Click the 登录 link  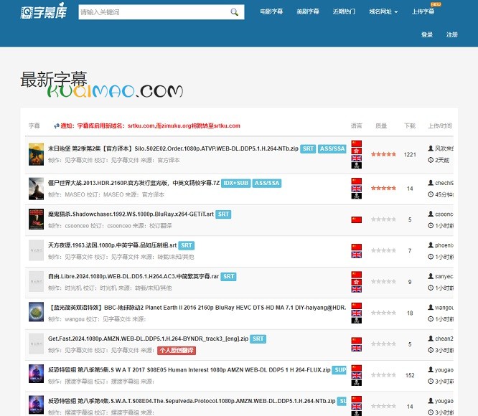tap(427, 34)
